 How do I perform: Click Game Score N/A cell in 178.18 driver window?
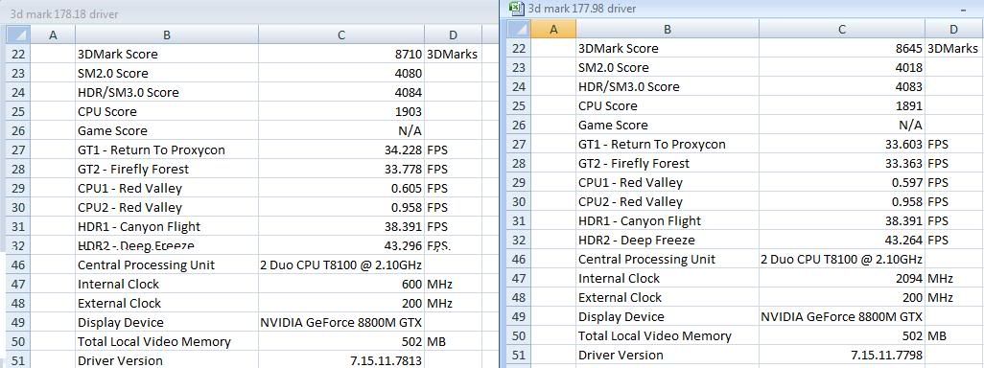[340, 131]
